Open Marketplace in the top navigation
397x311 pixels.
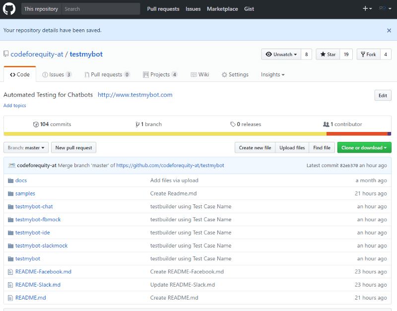pyautogui.click(x=222, y=9)
